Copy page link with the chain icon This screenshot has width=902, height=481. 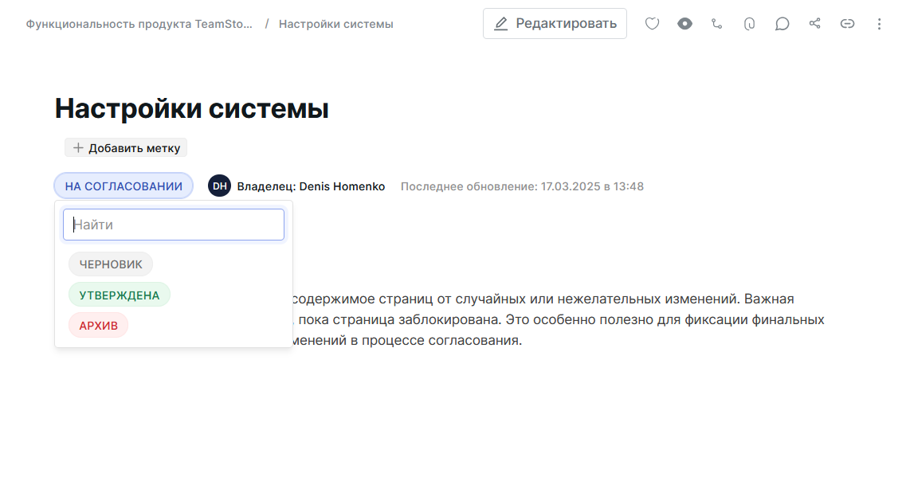coord(847,24)
